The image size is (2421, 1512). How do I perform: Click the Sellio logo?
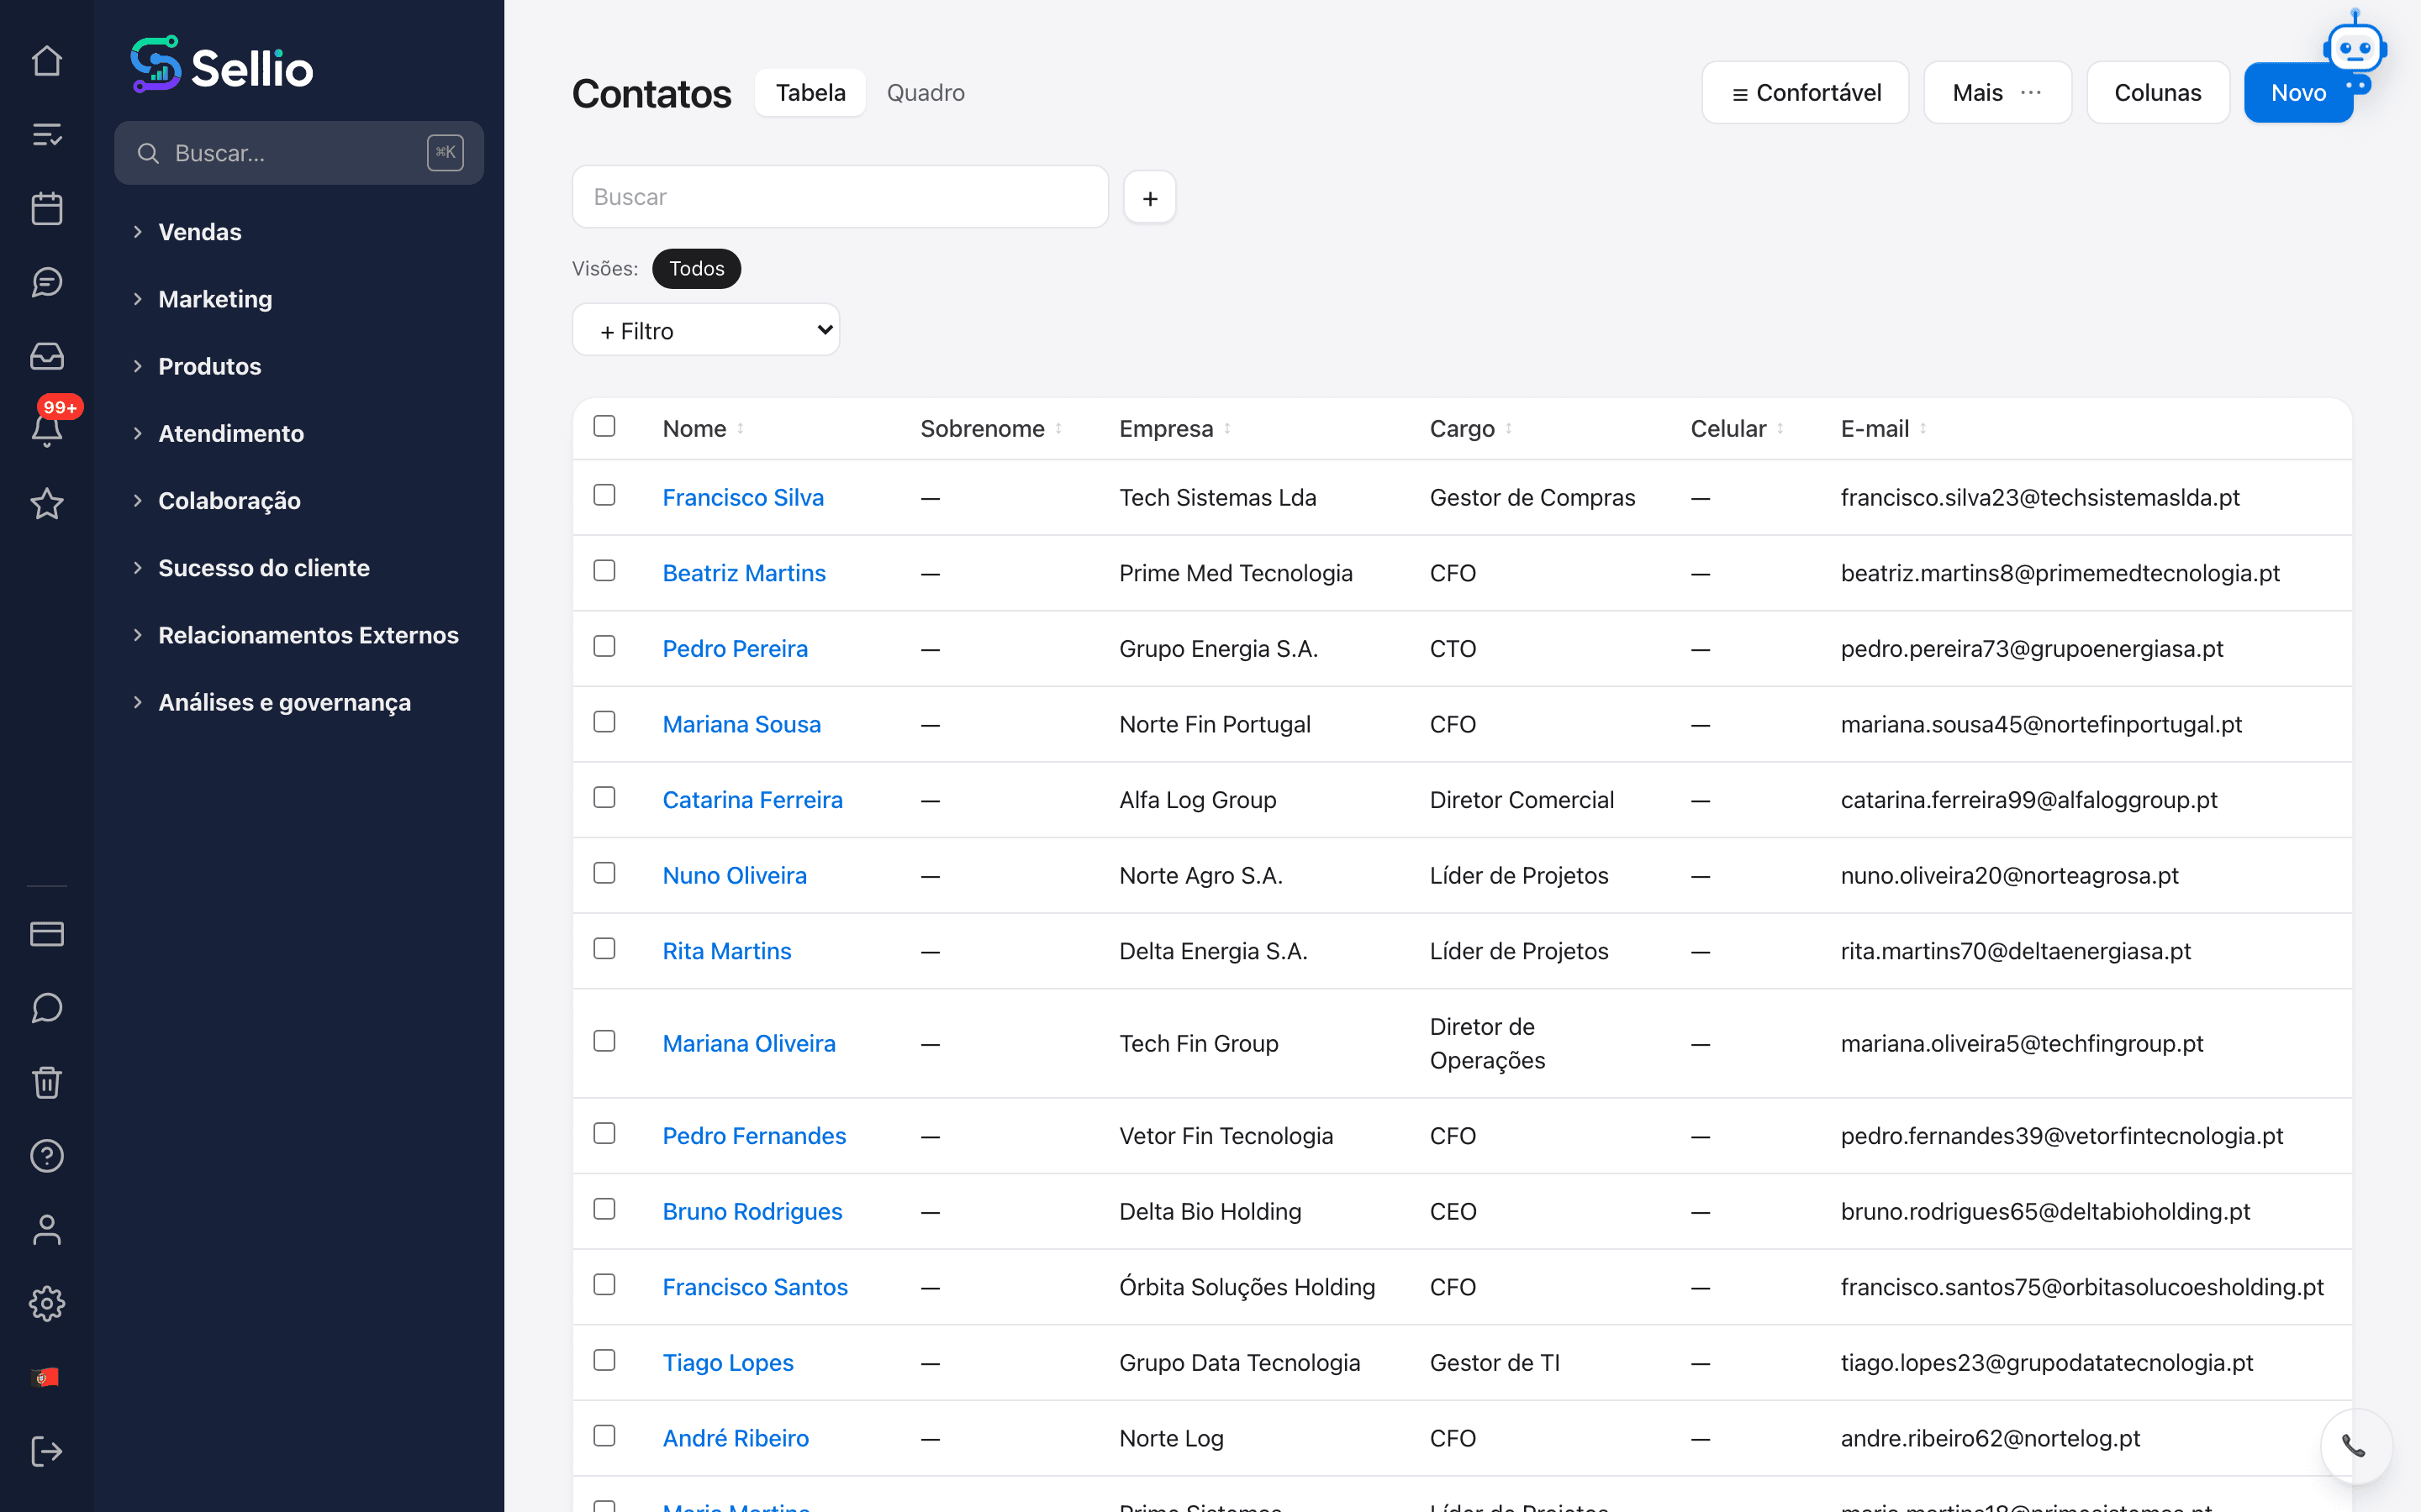222,66
